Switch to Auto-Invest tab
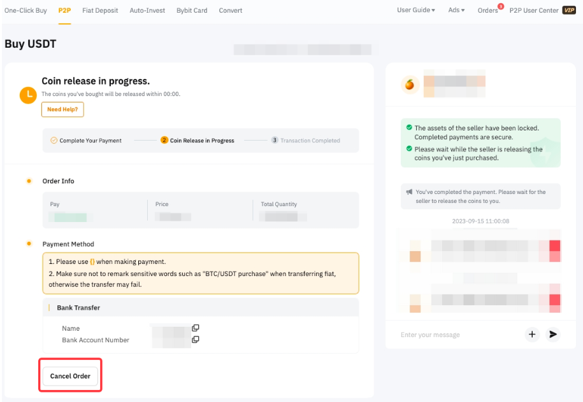Viewport: 583px width, 402px height. (x=147, y=10)
